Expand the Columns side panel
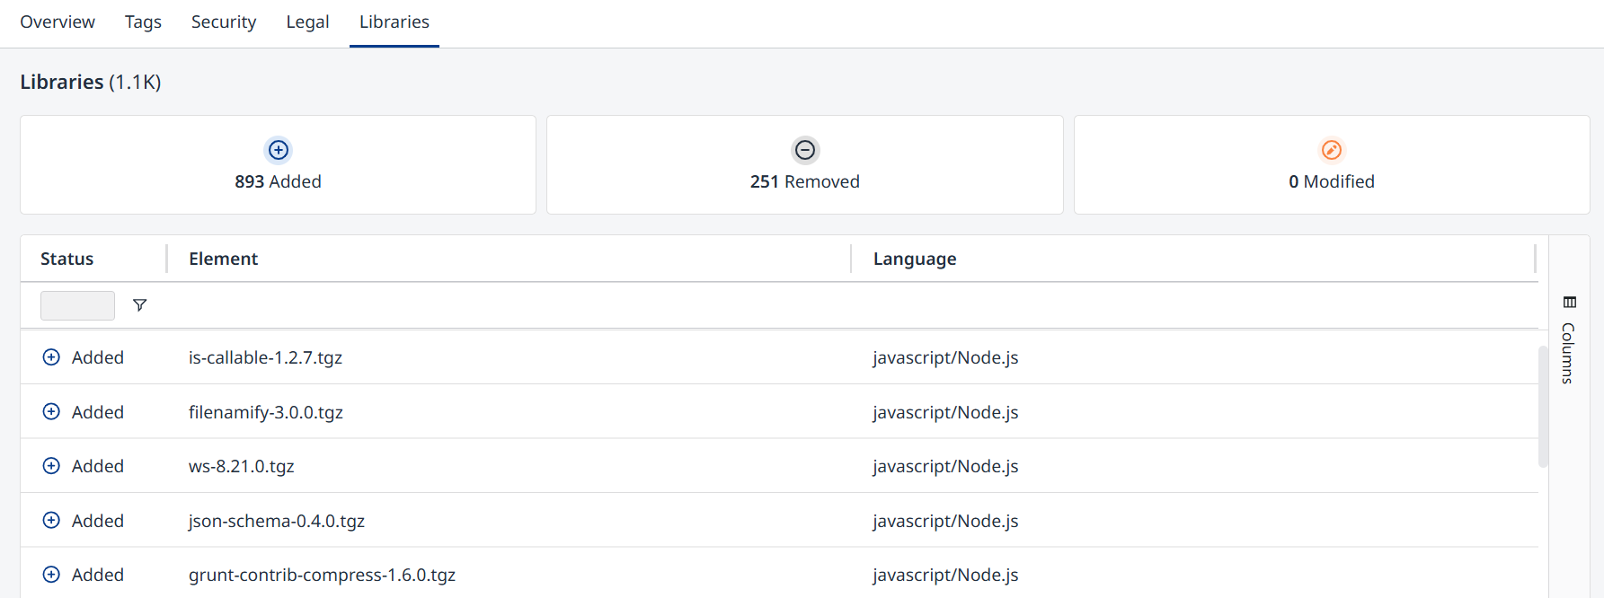 tap(1569, 341)
